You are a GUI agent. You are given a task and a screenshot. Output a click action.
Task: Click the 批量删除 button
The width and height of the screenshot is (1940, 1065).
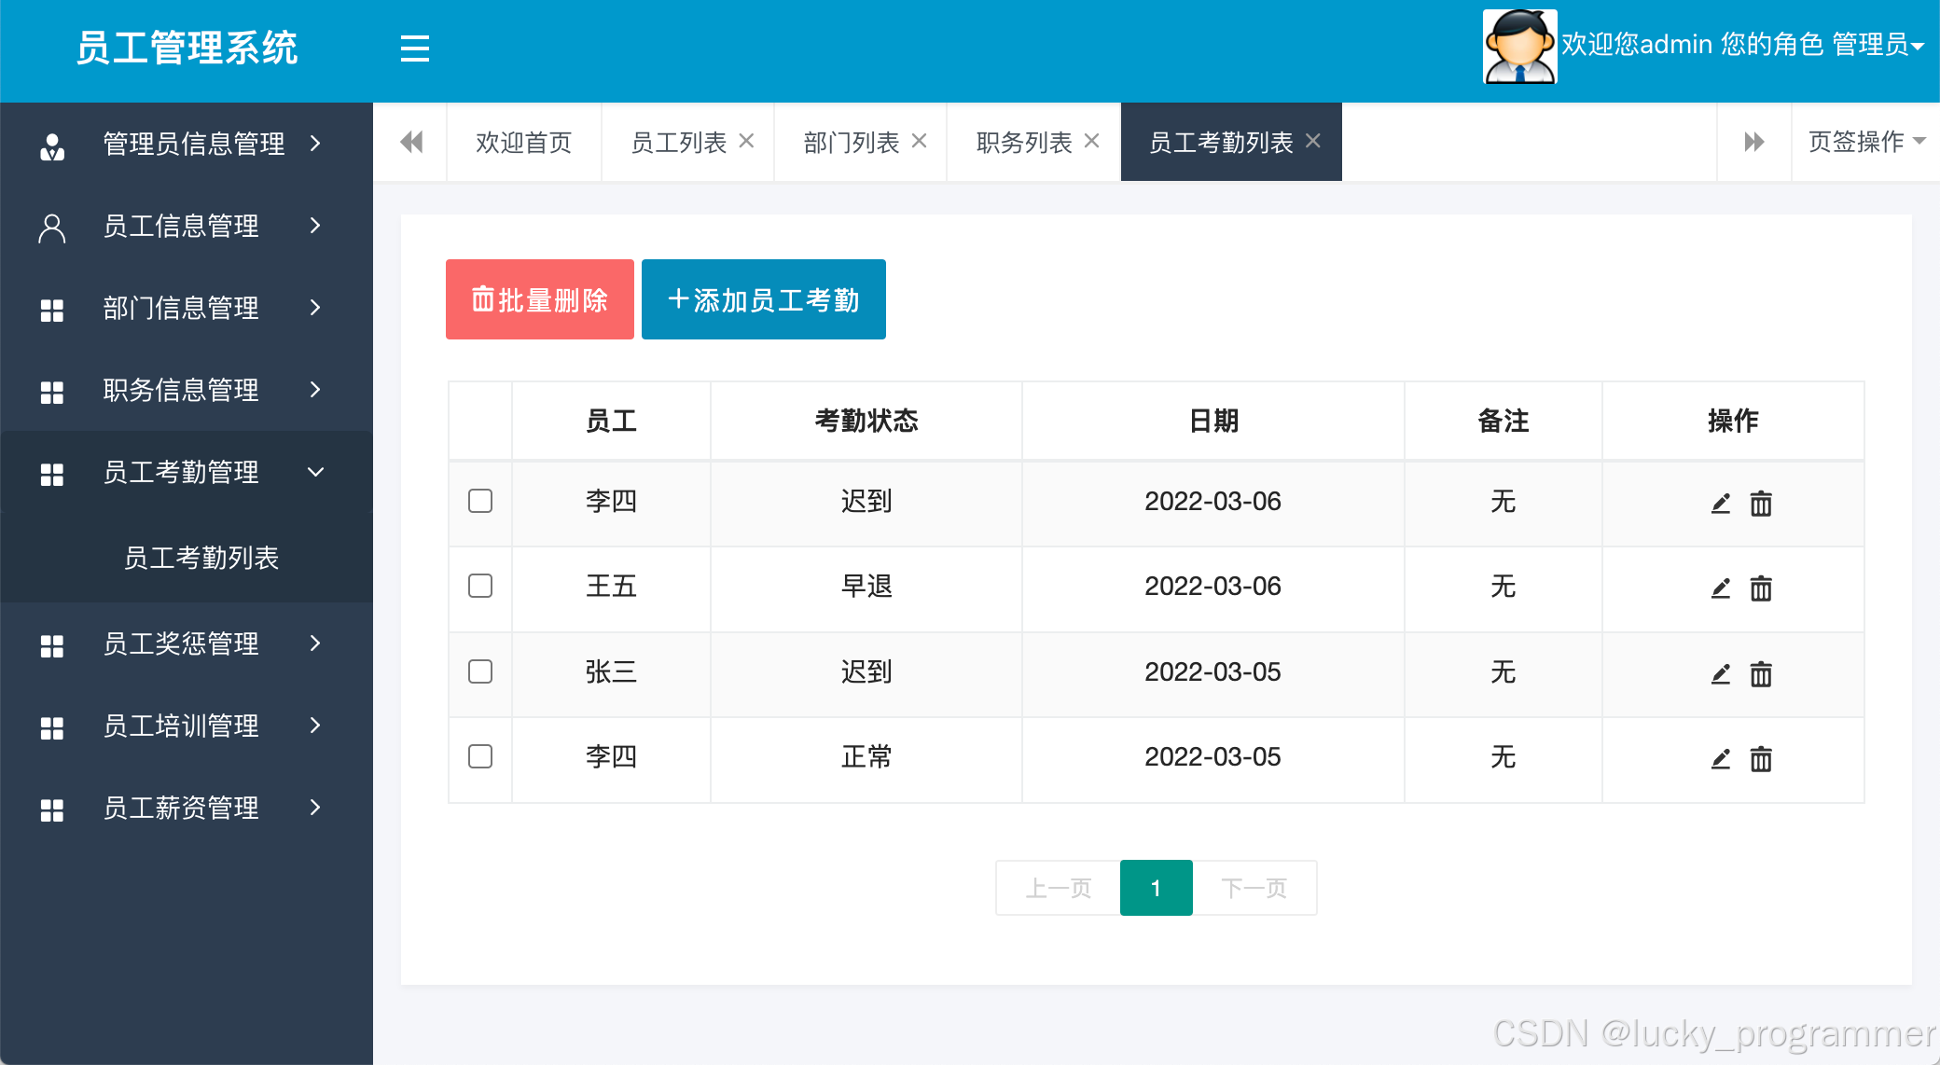click(539, 299)
